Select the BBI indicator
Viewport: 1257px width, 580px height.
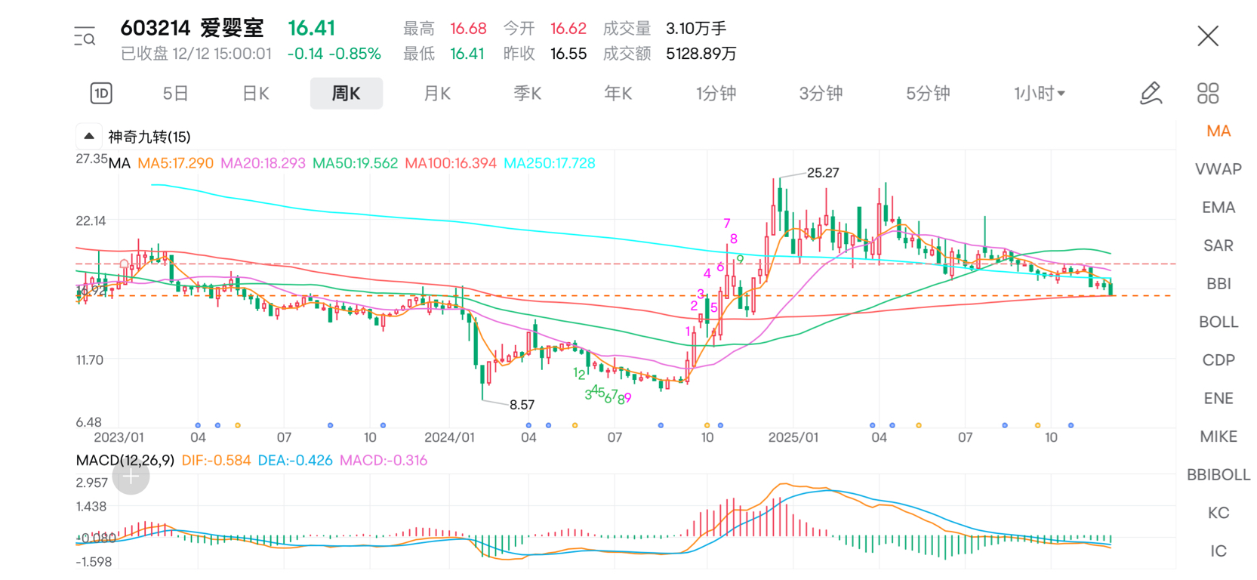click(1218, 284)
